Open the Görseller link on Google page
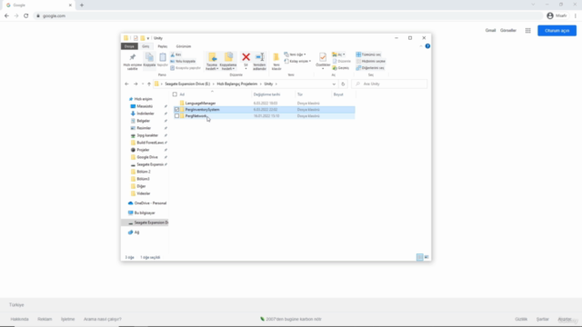 (508, 30)
